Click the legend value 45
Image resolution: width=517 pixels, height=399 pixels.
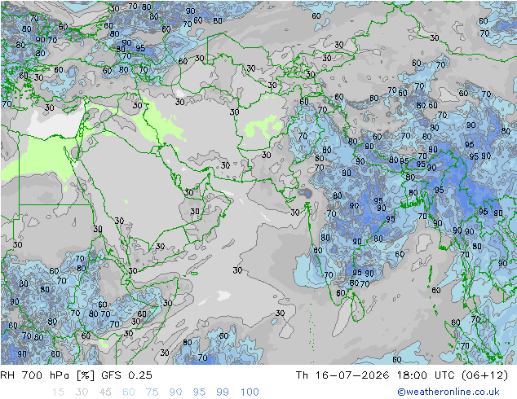tap(105, 392)
